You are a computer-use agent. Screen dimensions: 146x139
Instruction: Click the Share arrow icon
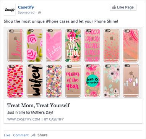(34, 135)
